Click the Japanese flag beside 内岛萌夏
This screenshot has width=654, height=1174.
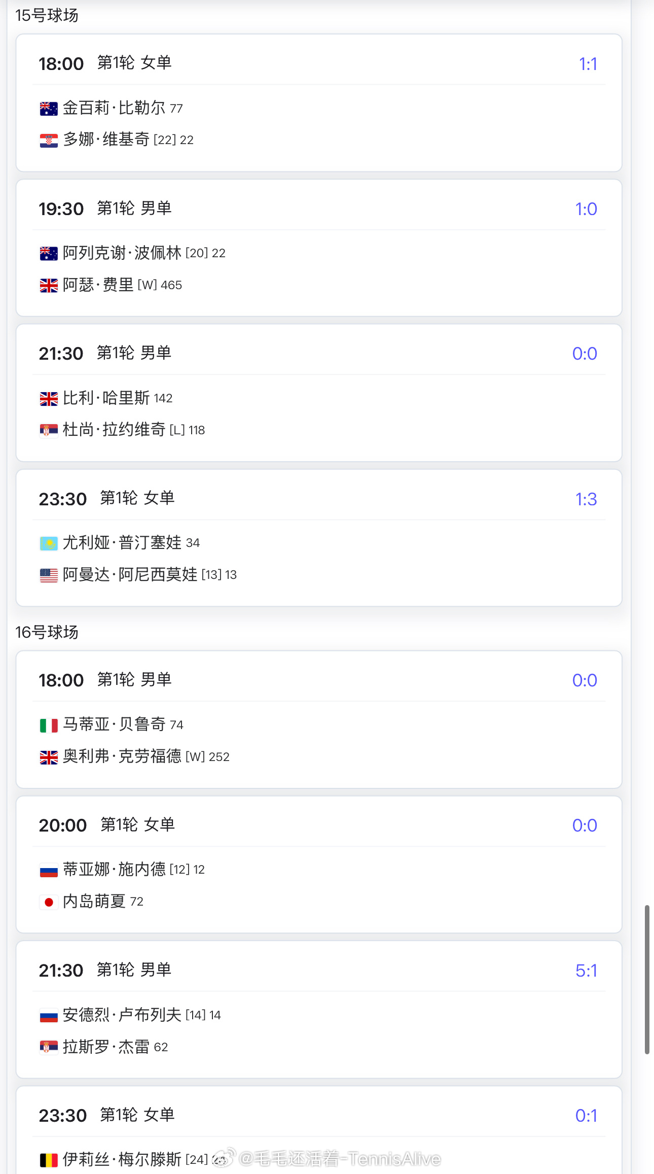click(x=49, y=902)
